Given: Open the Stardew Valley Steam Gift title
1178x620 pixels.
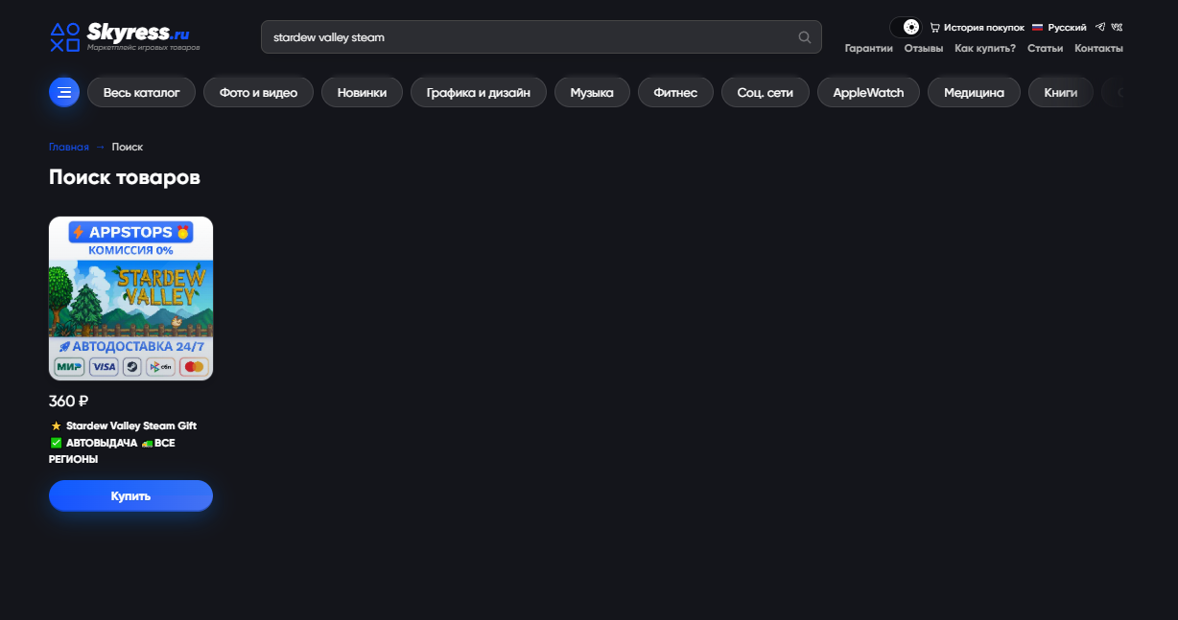Looking at the screenshot, I should pyautogui.click(x=131, y=425).
